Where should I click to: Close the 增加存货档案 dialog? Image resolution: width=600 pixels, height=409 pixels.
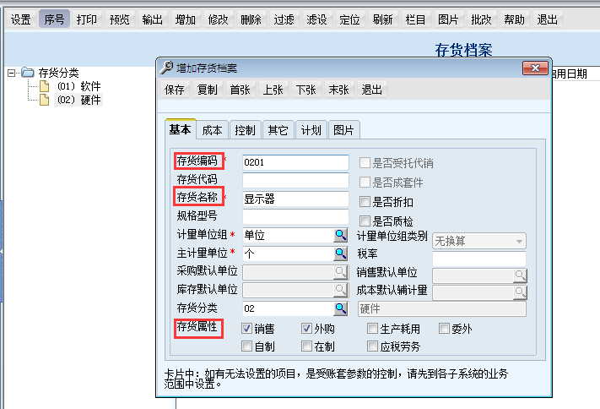point(535,68)
